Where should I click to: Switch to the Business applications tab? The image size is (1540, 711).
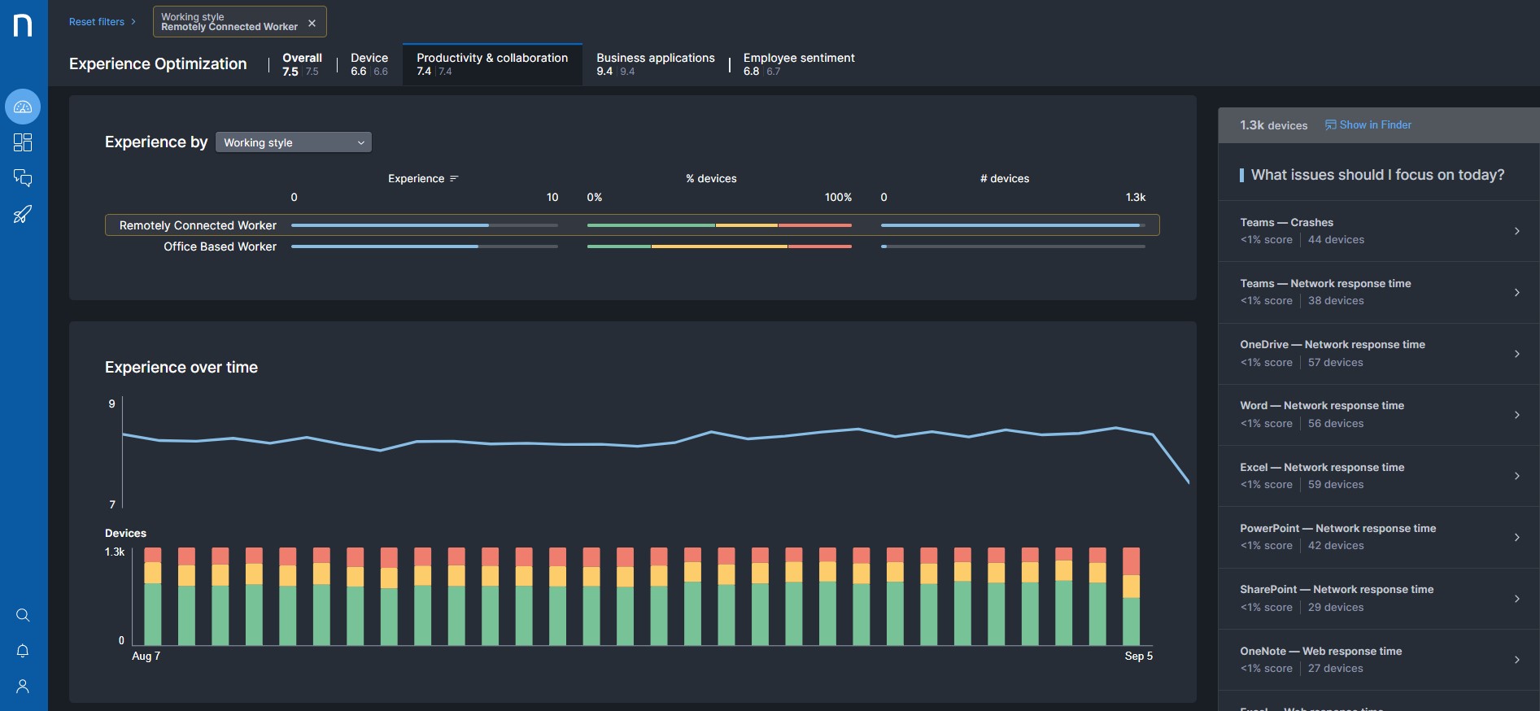pyautogui.click(x=655, y=64)
